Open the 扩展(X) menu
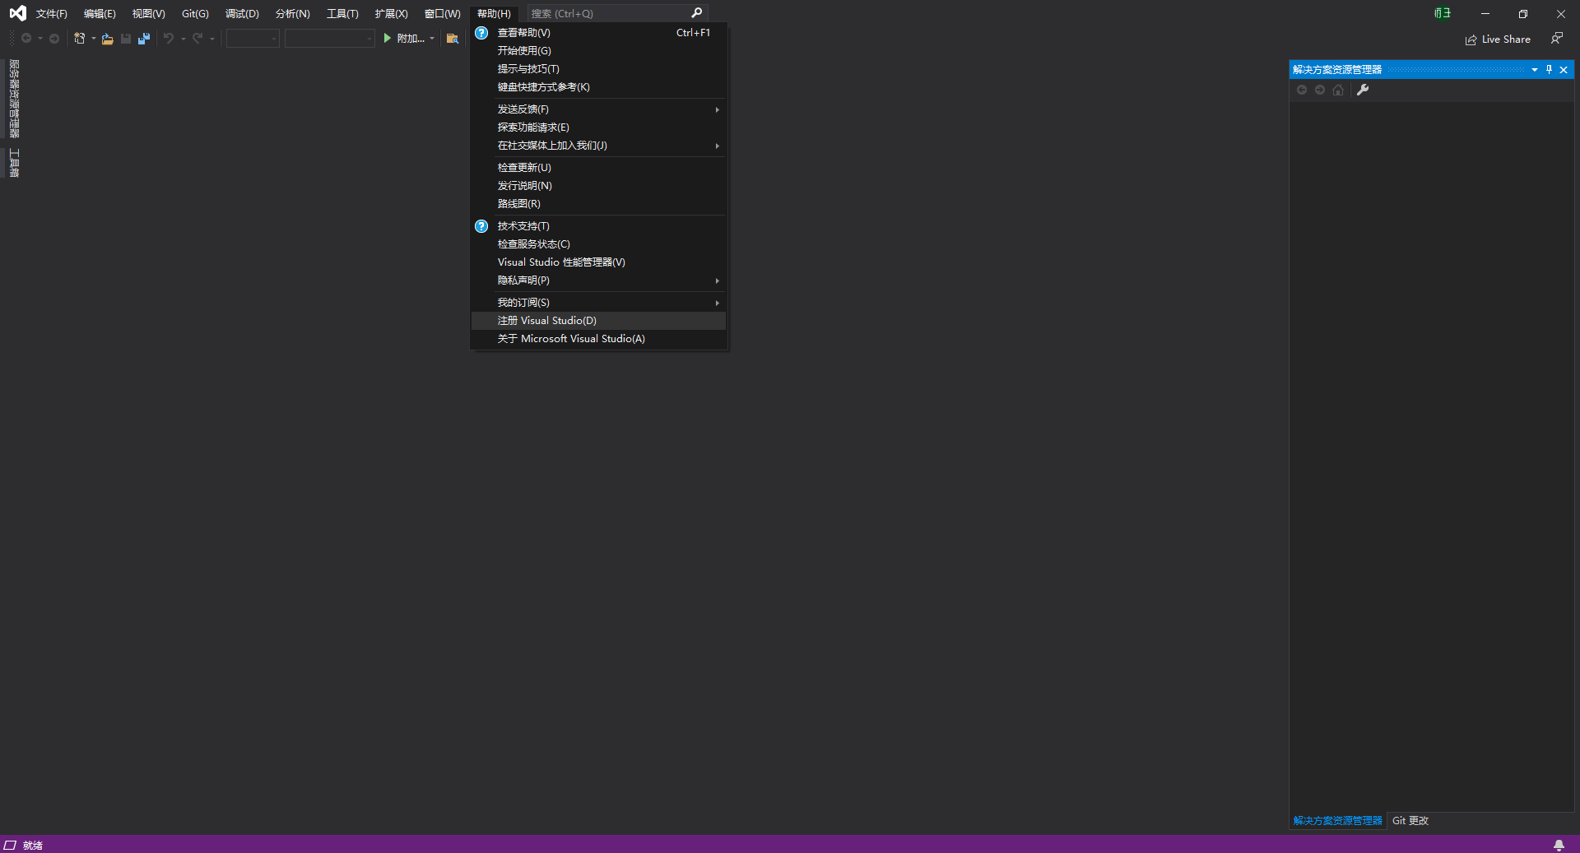The image size is (1580, 853). [391, 13]
